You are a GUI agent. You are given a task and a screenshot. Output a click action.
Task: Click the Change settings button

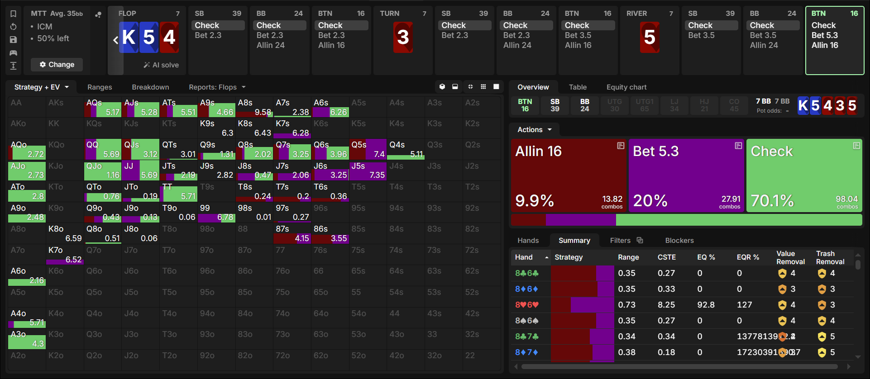(57, 65)
